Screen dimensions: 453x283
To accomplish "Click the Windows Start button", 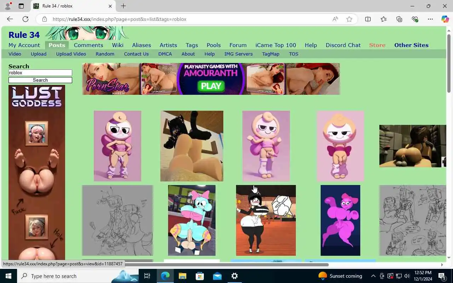I will coord(8,276).
